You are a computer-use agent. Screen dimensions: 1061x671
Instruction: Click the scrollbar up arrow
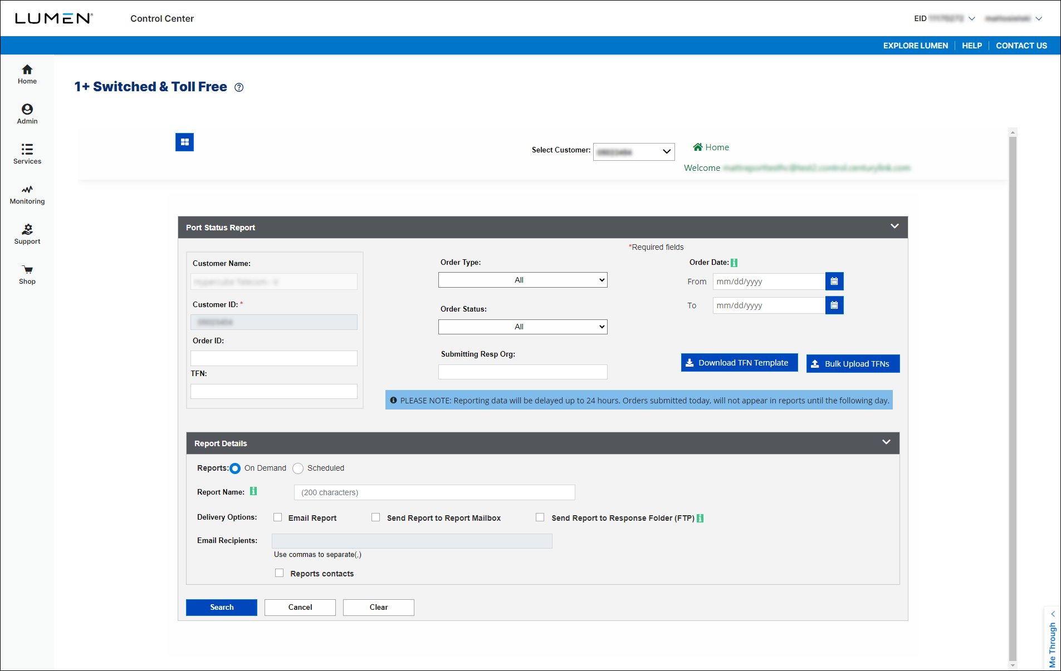tap(1013, 132)
